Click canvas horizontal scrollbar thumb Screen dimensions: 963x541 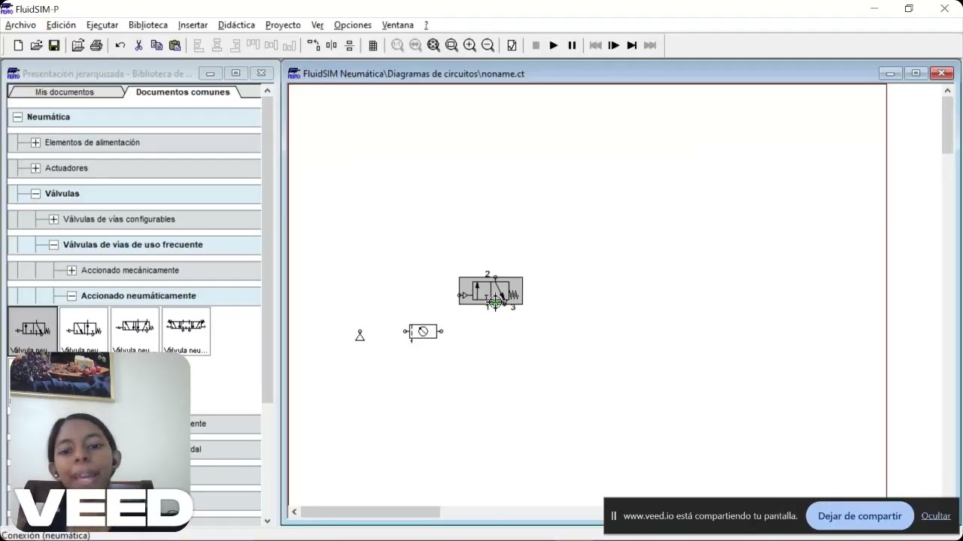[x=370, y=512]
